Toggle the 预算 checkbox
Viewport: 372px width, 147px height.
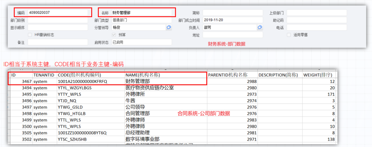click(114, 35)
